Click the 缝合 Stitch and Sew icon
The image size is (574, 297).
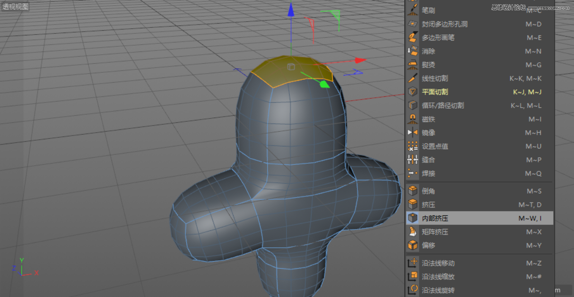click(412, 160)
